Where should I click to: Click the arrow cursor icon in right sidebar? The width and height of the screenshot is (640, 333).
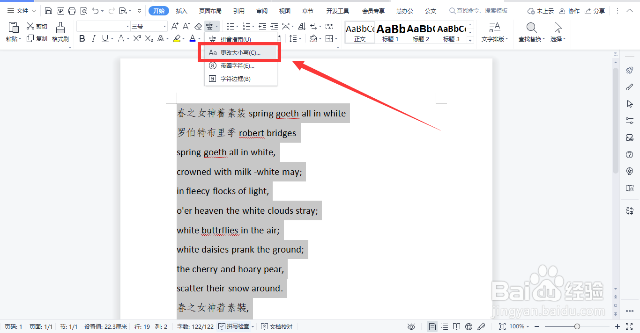click(630, 104)
